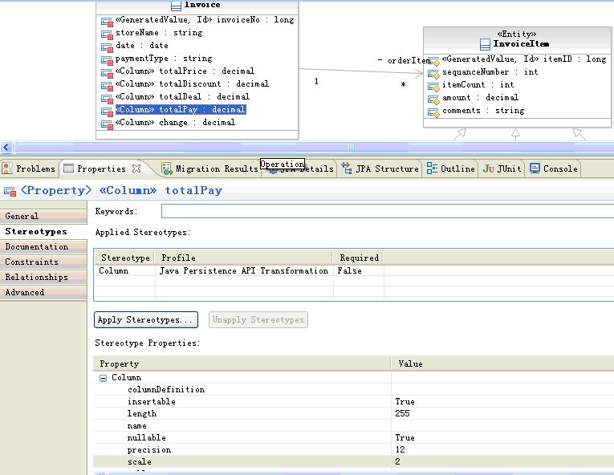
Task: Open the JUnit tab
Action: pos(502,168)
